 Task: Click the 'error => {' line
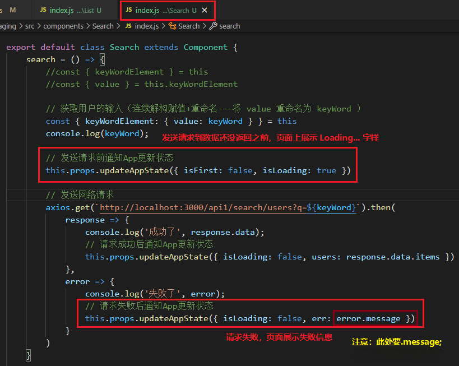(x=90, y=282)
